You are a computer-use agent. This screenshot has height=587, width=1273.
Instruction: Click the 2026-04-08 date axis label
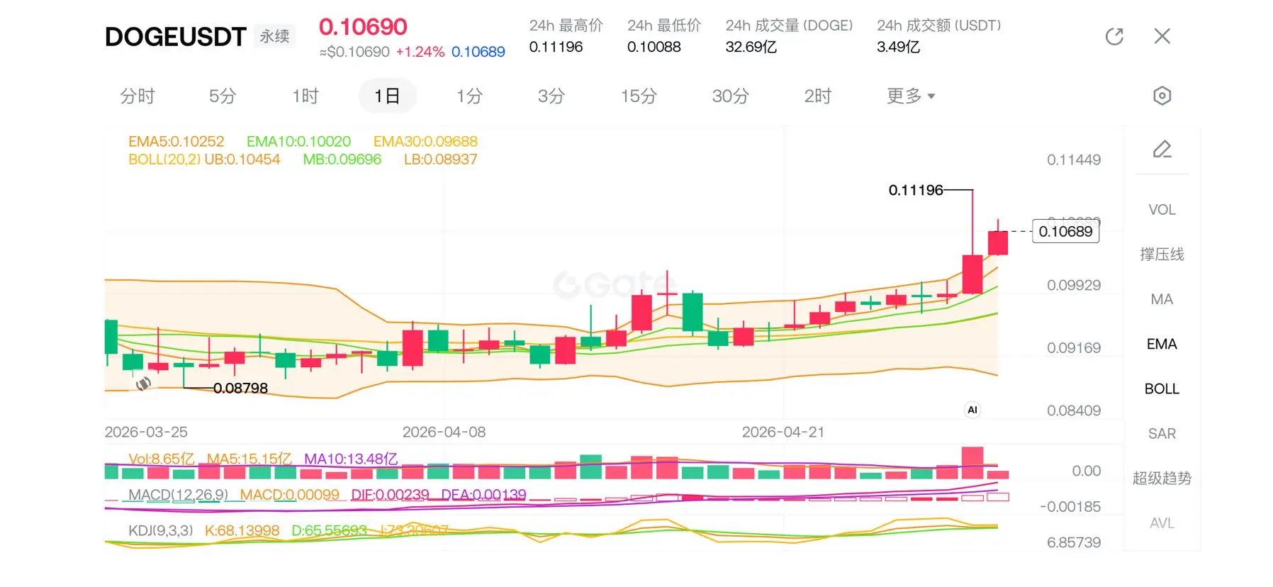tap(444, 432)
